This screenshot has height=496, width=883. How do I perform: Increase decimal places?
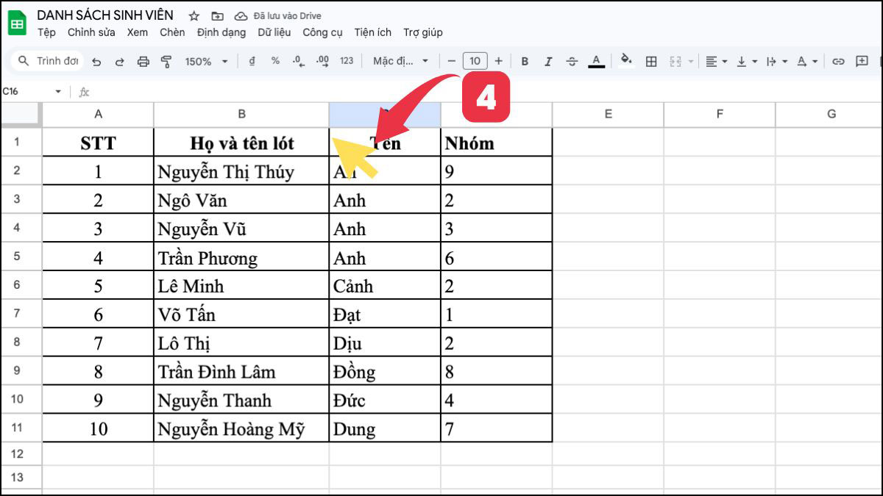322,60
